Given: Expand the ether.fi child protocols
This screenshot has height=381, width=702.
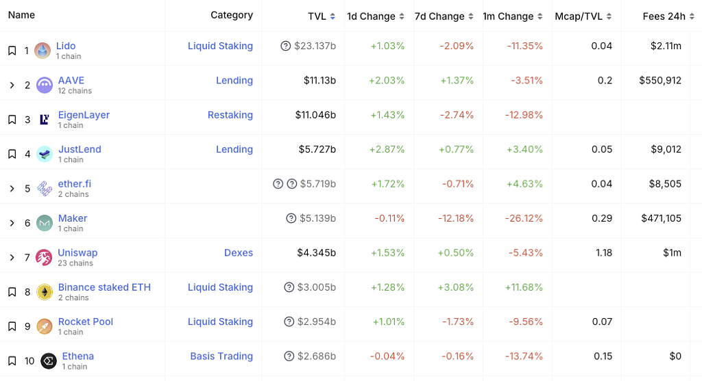Looking at the screenshot, I should (12, 188).
